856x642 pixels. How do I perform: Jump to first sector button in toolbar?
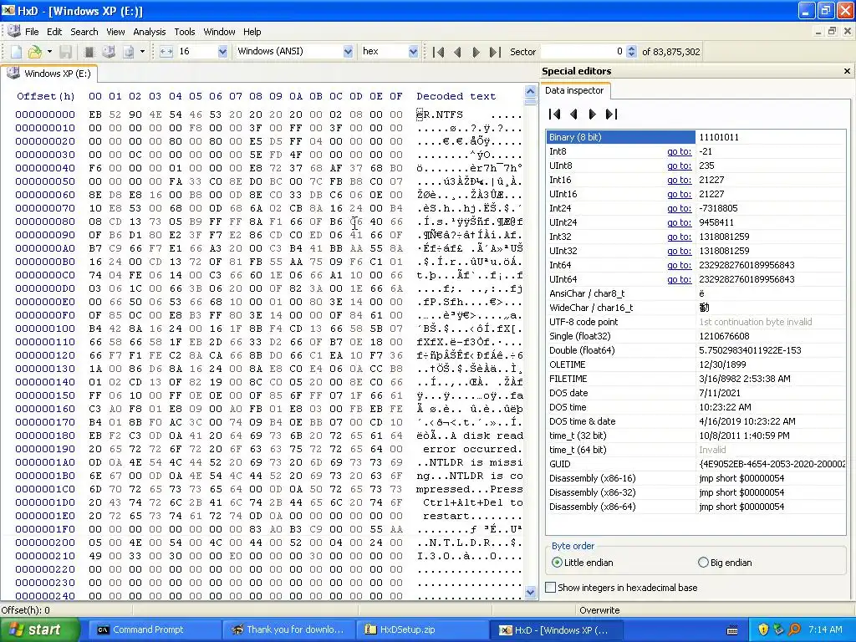pos(438,52)
